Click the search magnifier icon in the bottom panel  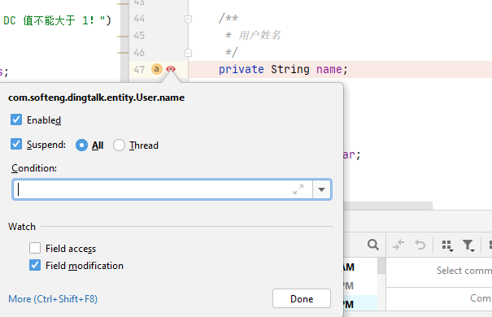[x=373, y=245]
